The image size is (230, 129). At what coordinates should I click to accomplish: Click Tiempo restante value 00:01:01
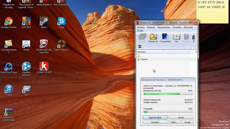(x=188, y=102)
